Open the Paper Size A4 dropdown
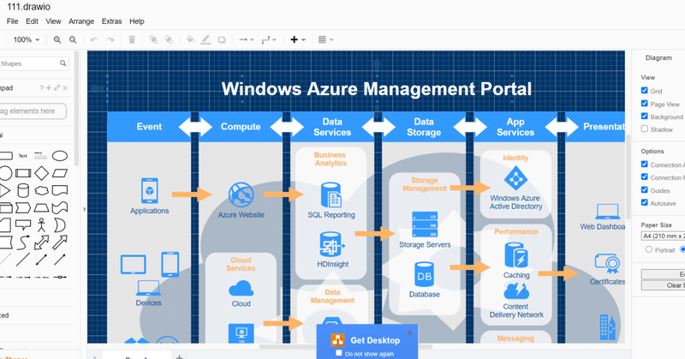This screenshot has width=685, height=359. pyautogui.click(x=663, y=236)
